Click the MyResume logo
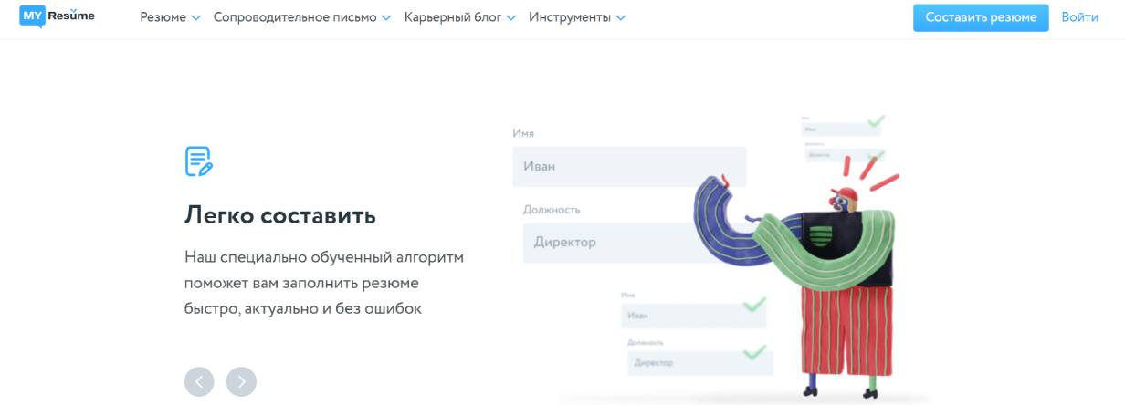 [x=57, y=17]
